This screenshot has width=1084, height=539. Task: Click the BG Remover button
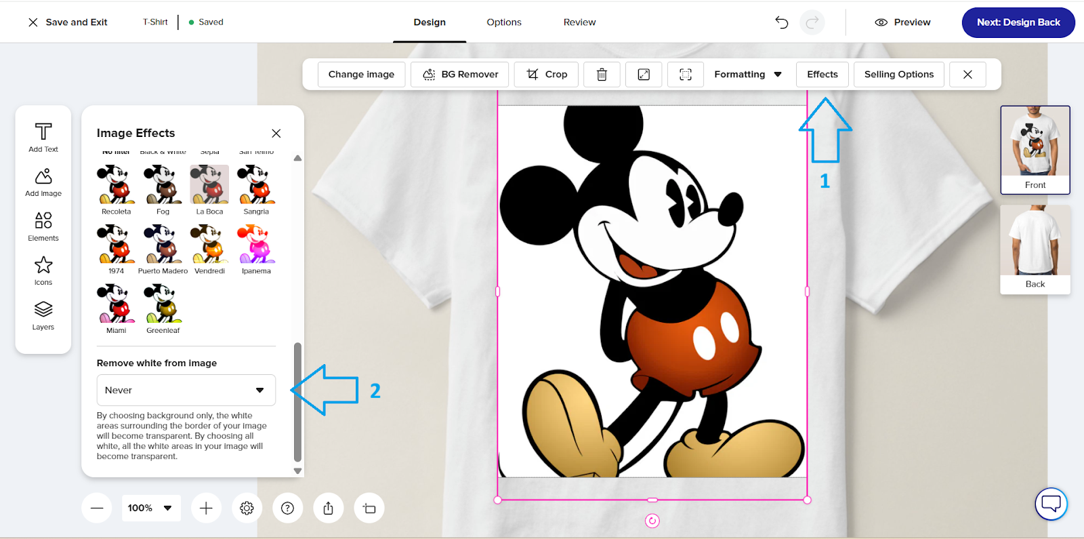pyautogui.click(x=461, y=75)
